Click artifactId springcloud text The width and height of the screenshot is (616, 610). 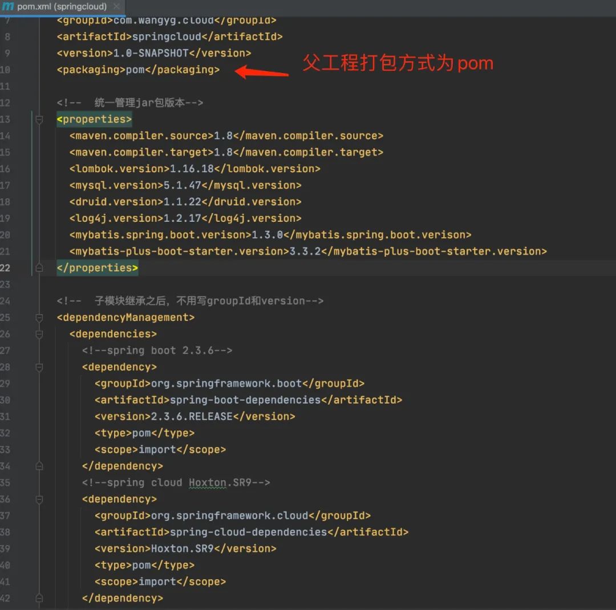170,37
